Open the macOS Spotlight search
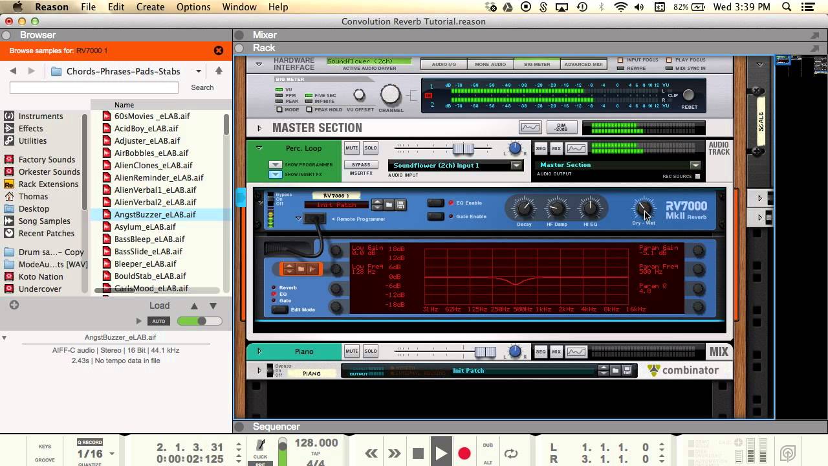Image resolution: width=828 pixels, height=466 pixels. pos(787,7)
